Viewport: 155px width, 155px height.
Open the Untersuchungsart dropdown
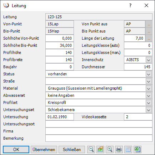tap(149, 110)
